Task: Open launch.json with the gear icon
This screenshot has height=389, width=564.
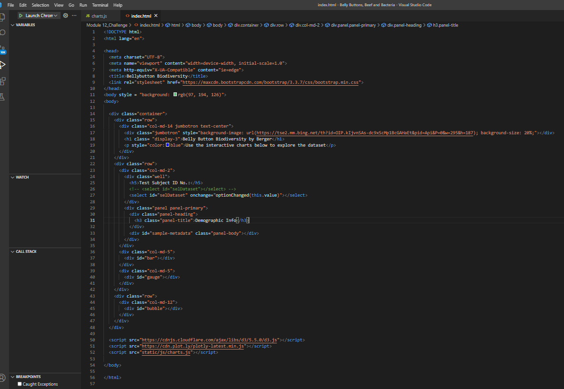Action: [x=65, y=15]
